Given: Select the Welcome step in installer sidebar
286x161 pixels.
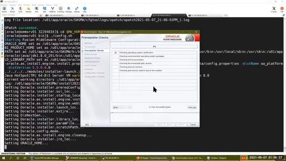Looking at the screenshot, I should (88, 43).
